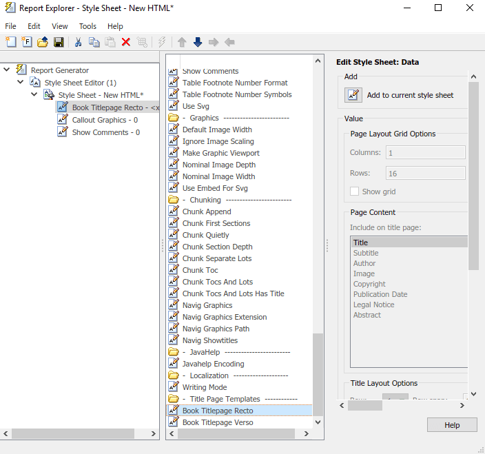The image size is (485, 454).
Task: Select Legal Notice in list
Action: point(373,305)
